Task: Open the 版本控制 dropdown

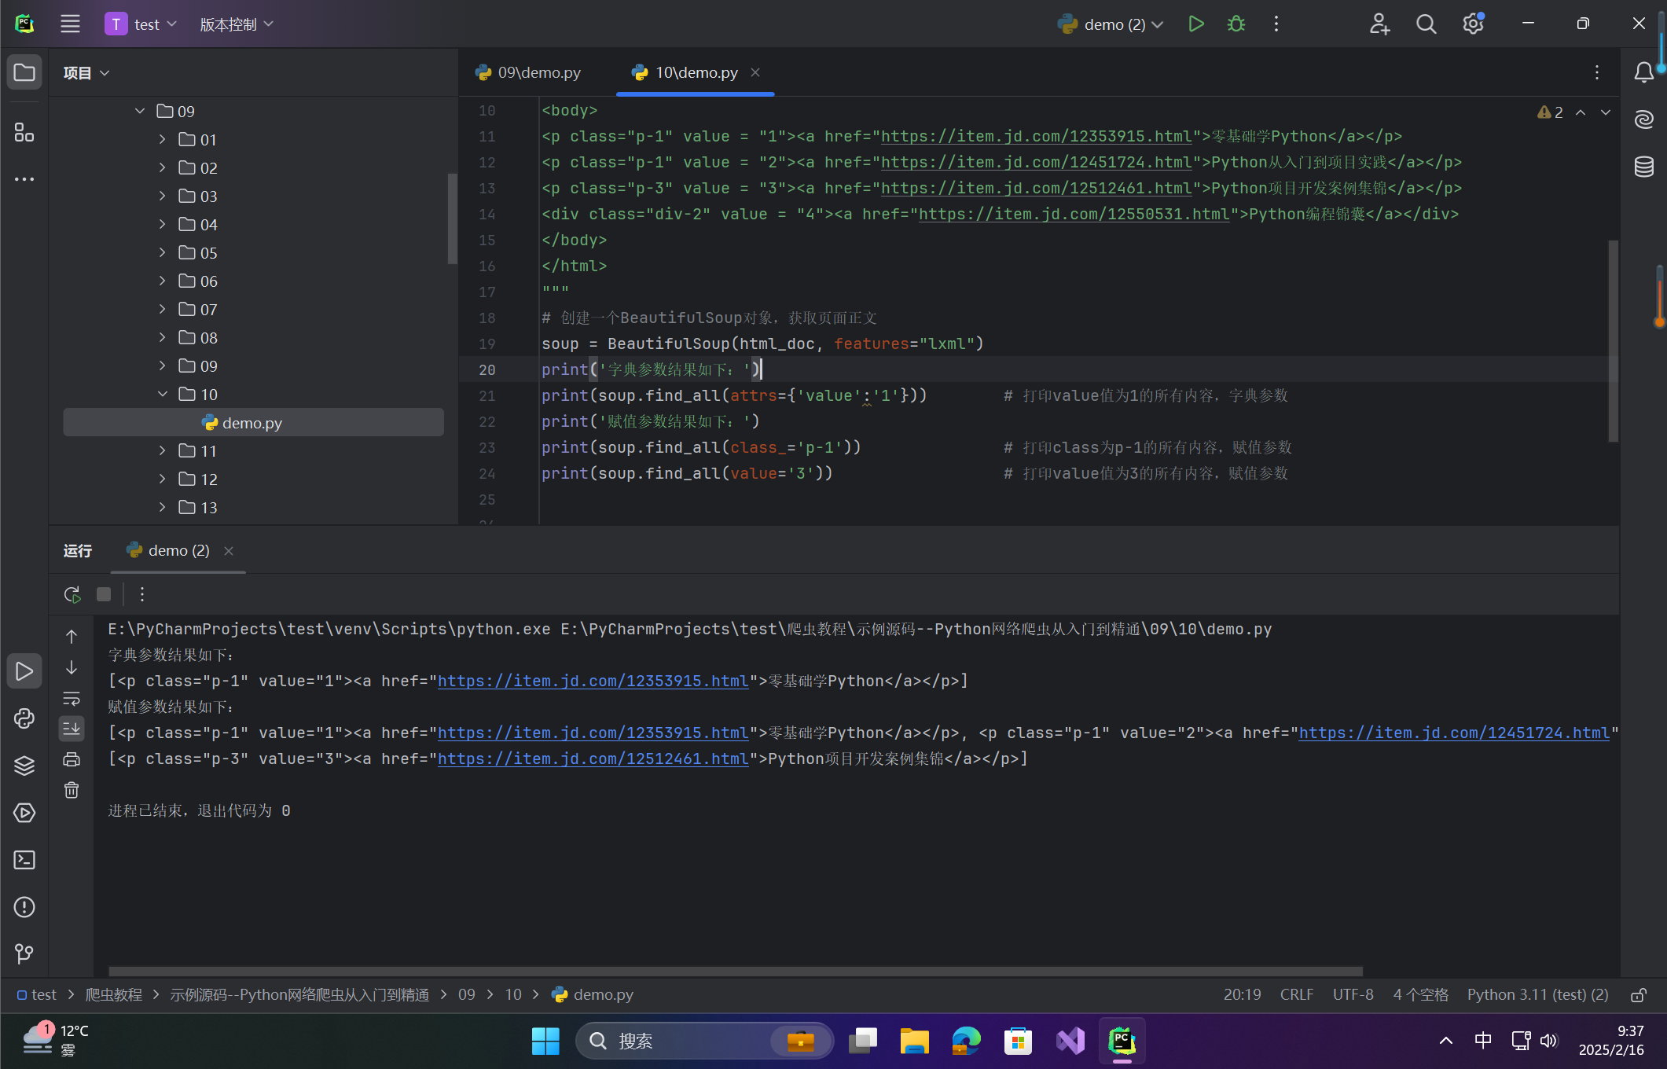Action: click(x=237, y=24)
